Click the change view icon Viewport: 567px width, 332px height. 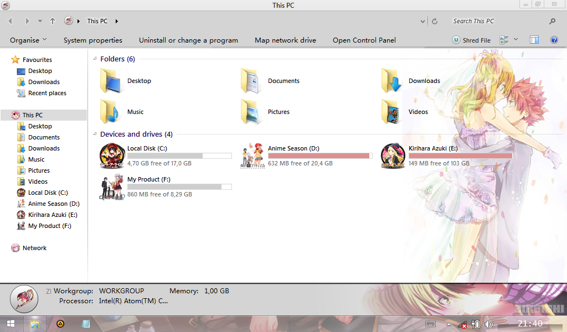(x=504, y=40)
